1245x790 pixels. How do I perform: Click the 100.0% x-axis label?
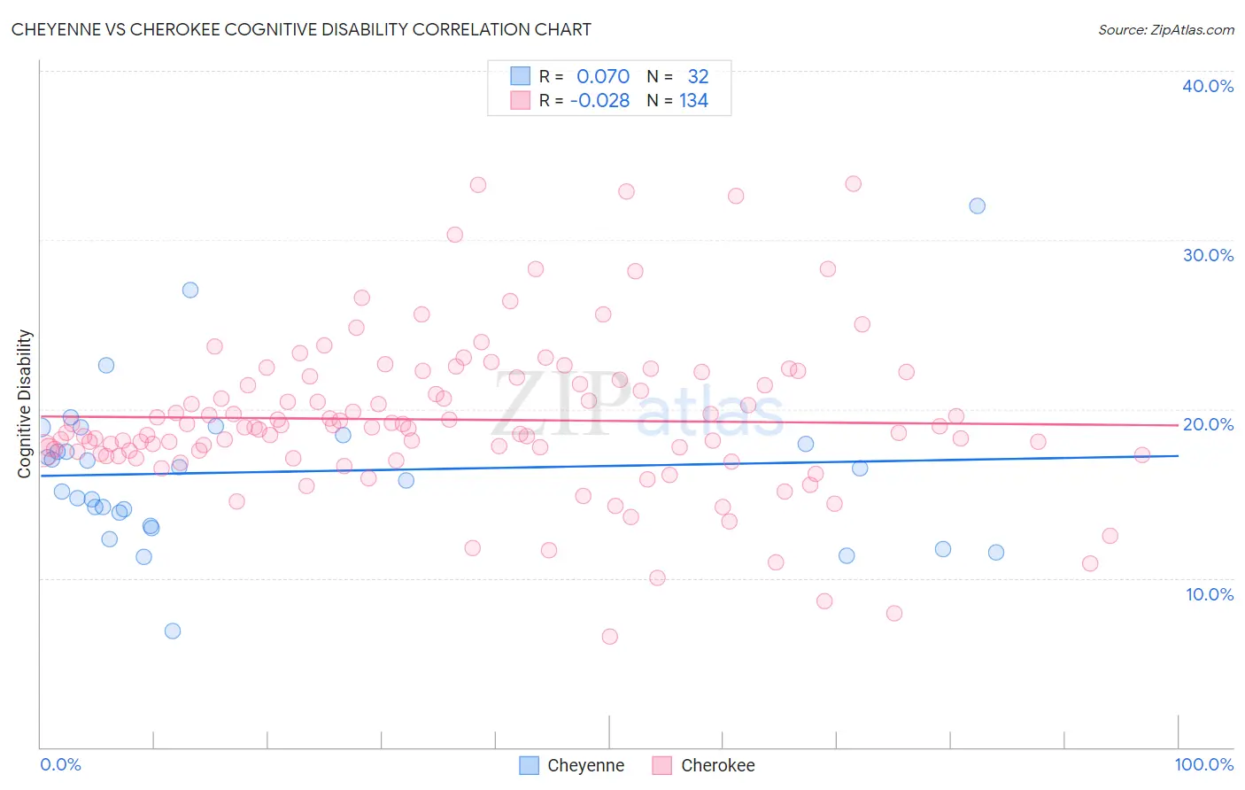tap(1204, 764)
